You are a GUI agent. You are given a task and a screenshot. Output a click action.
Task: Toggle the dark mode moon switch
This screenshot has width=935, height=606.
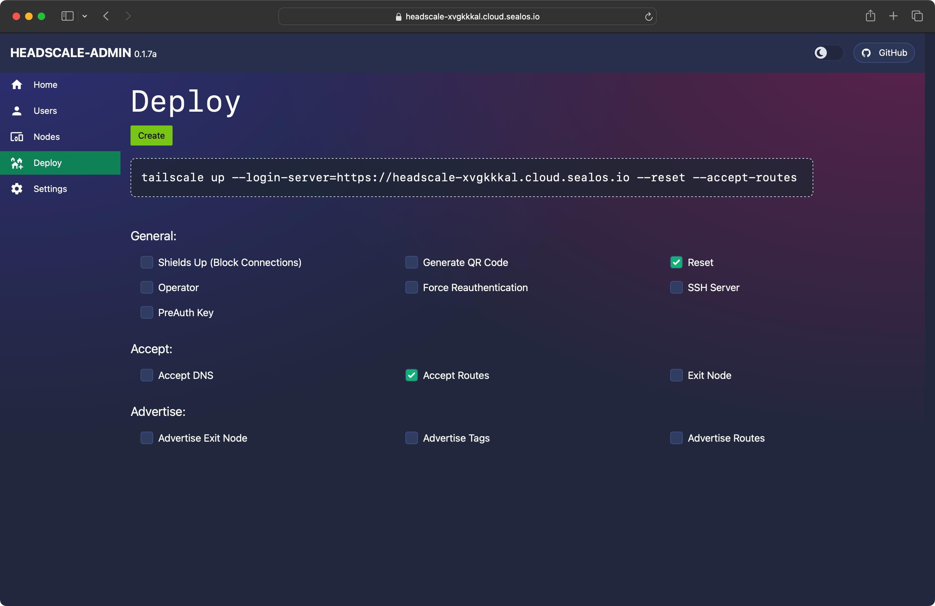point(828,53)
